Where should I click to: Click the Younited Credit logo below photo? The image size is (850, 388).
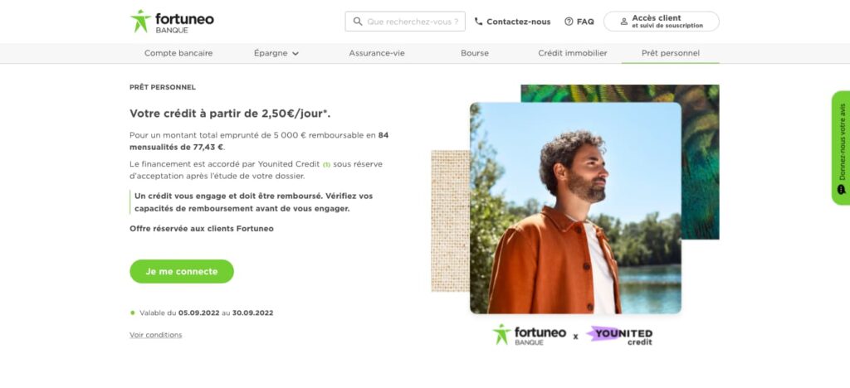pyautogui.click(x=619, y=336)
